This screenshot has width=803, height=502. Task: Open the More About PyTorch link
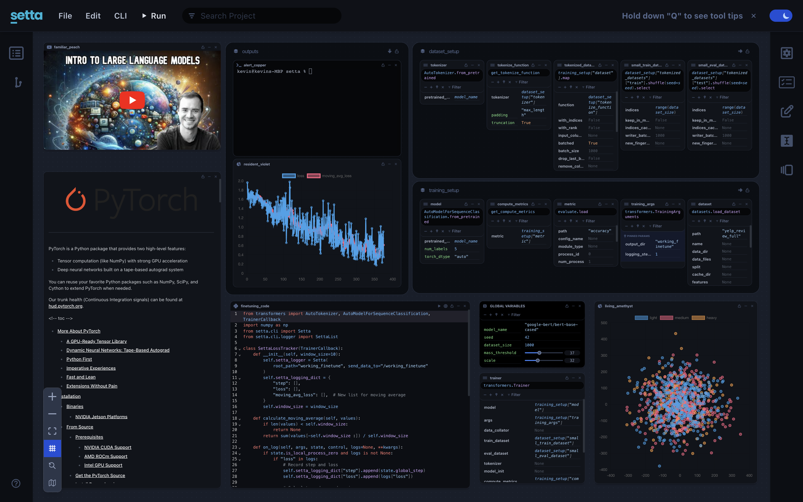[79, 331]
